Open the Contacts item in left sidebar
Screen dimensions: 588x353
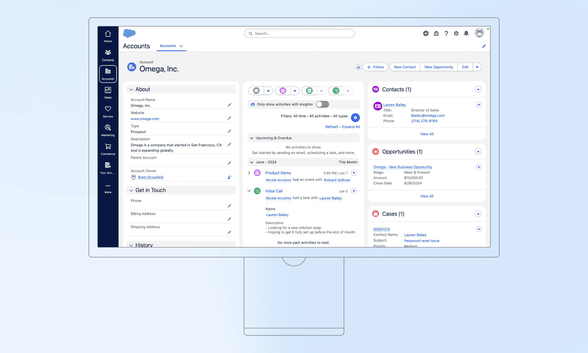(108, 55)
